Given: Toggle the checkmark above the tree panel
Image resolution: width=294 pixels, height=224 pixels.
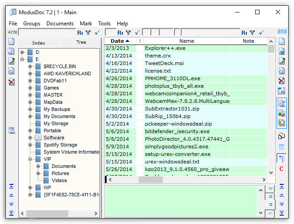Looking at the screenshot, I should 97,33.
